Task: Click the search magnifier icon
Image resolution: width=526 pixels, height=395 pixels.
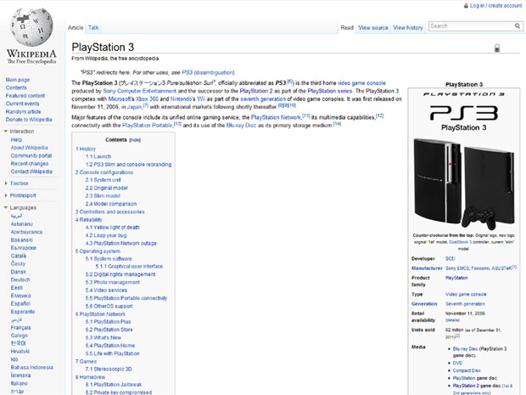Action: pos(518,25)
